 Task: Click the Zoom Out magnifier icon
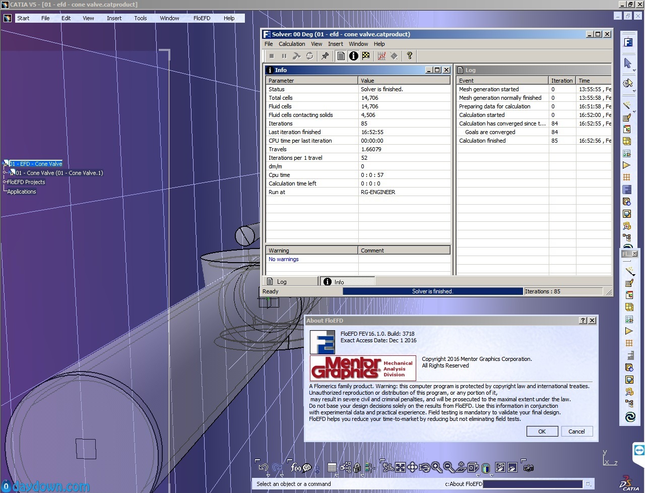448,468
